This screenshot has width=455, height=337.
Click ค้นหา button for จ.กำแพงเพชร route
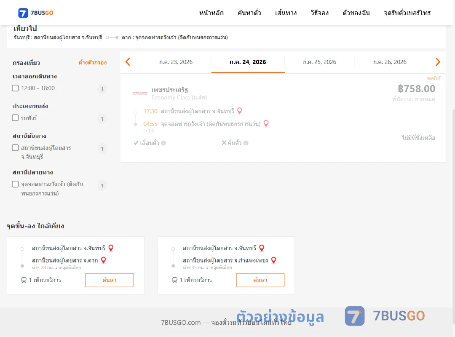click(260, 280)
